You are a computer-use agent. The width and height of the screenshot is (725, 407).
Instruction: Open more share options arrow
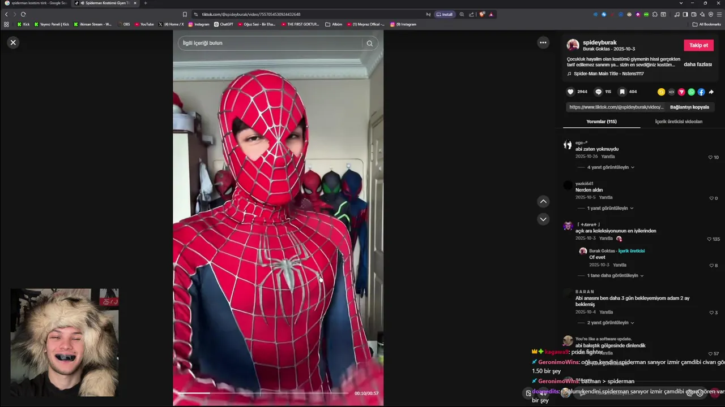click(x=711, y=92)
